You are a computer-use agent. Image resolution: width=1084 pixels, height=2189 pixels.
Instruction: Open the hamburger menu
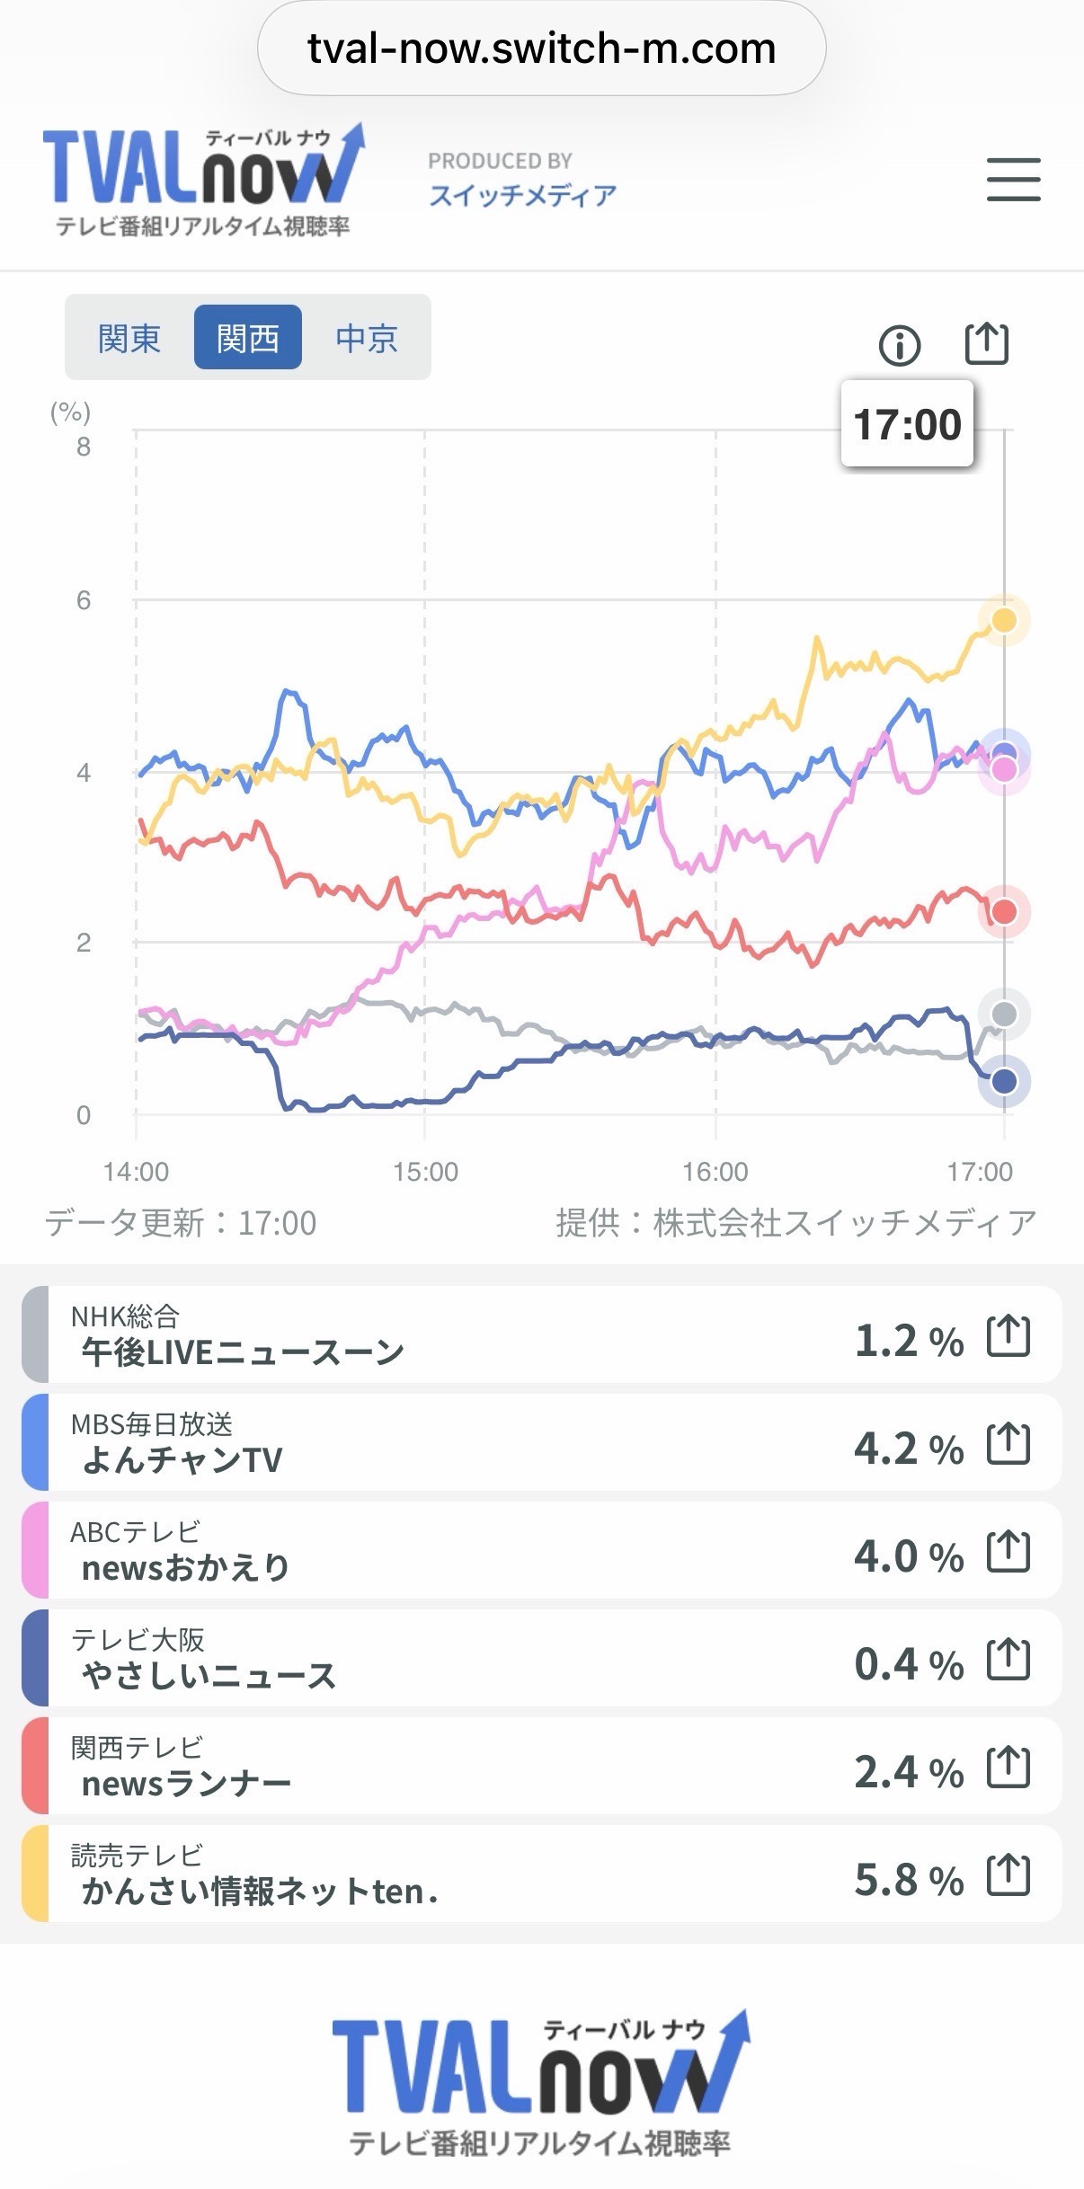(x=1013, y=179)
